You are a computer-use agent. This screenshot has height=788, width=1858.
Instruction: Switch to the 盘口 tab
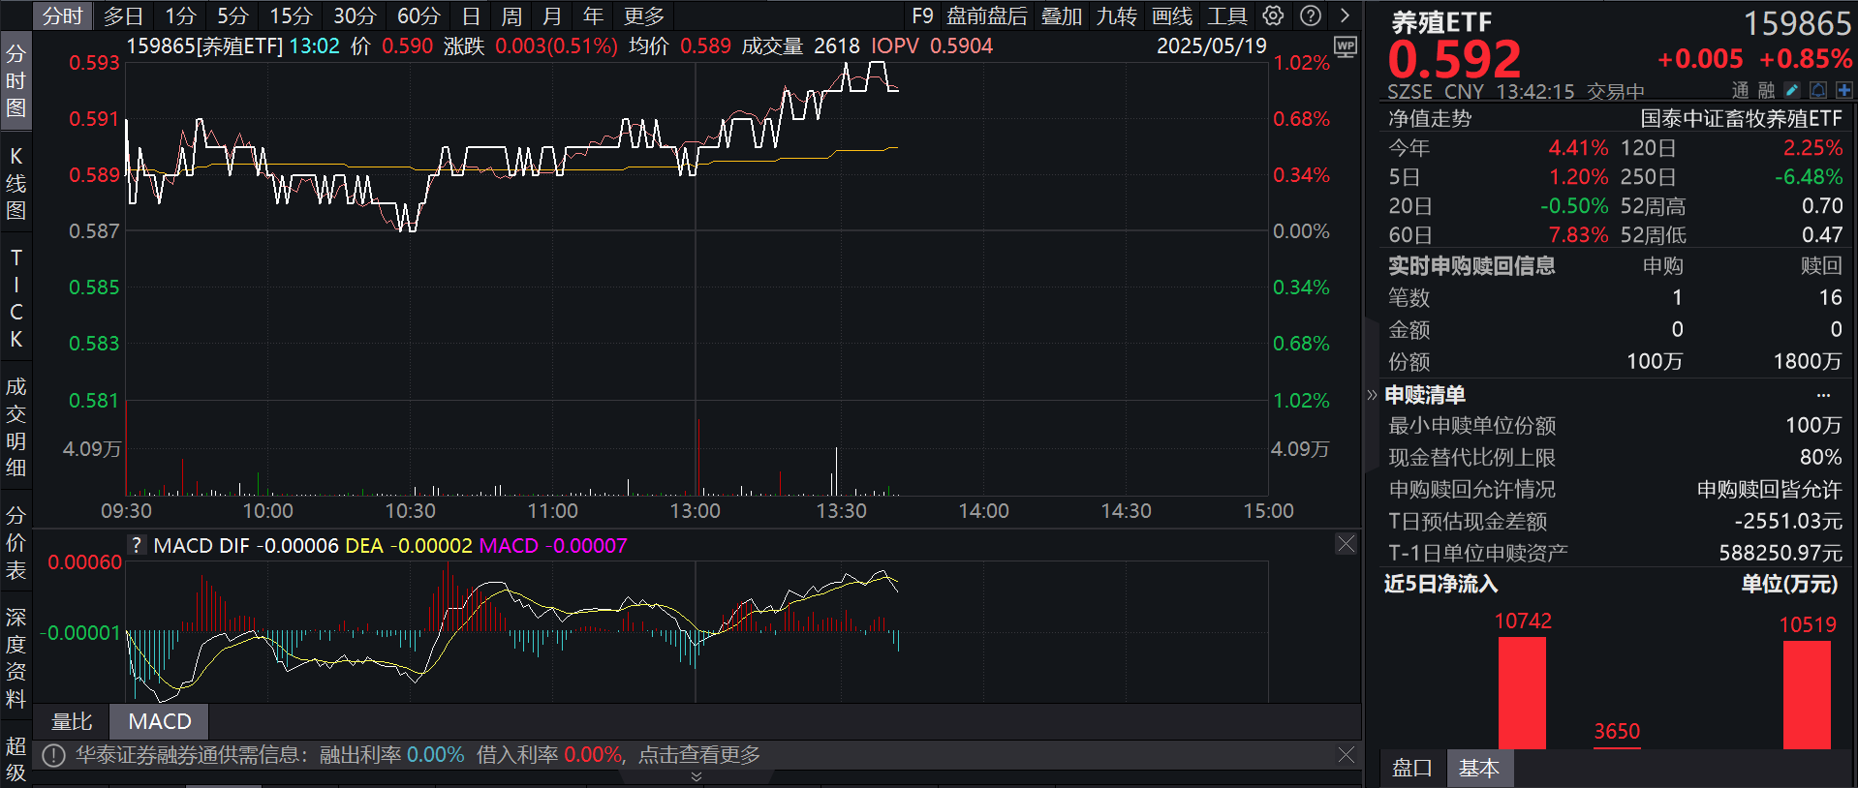click(x=1411, y=768)
